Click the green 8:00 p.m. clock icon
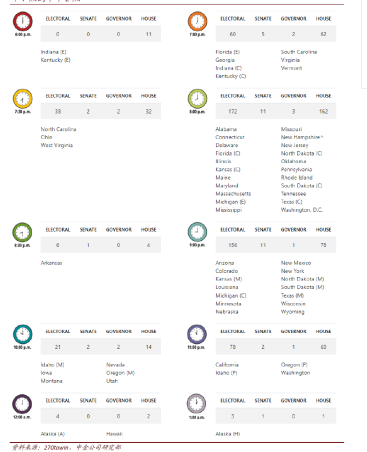Viewport: 367px width, 452px height. click(197, 98)
